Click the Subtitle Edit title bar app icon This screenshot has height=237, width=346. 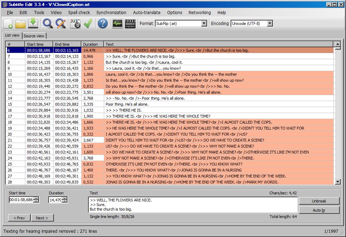5,5
